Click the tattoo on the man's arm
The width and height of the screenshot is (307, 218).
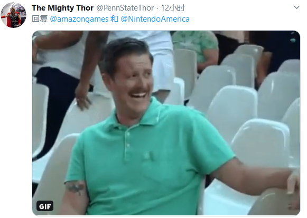point(76,187)
